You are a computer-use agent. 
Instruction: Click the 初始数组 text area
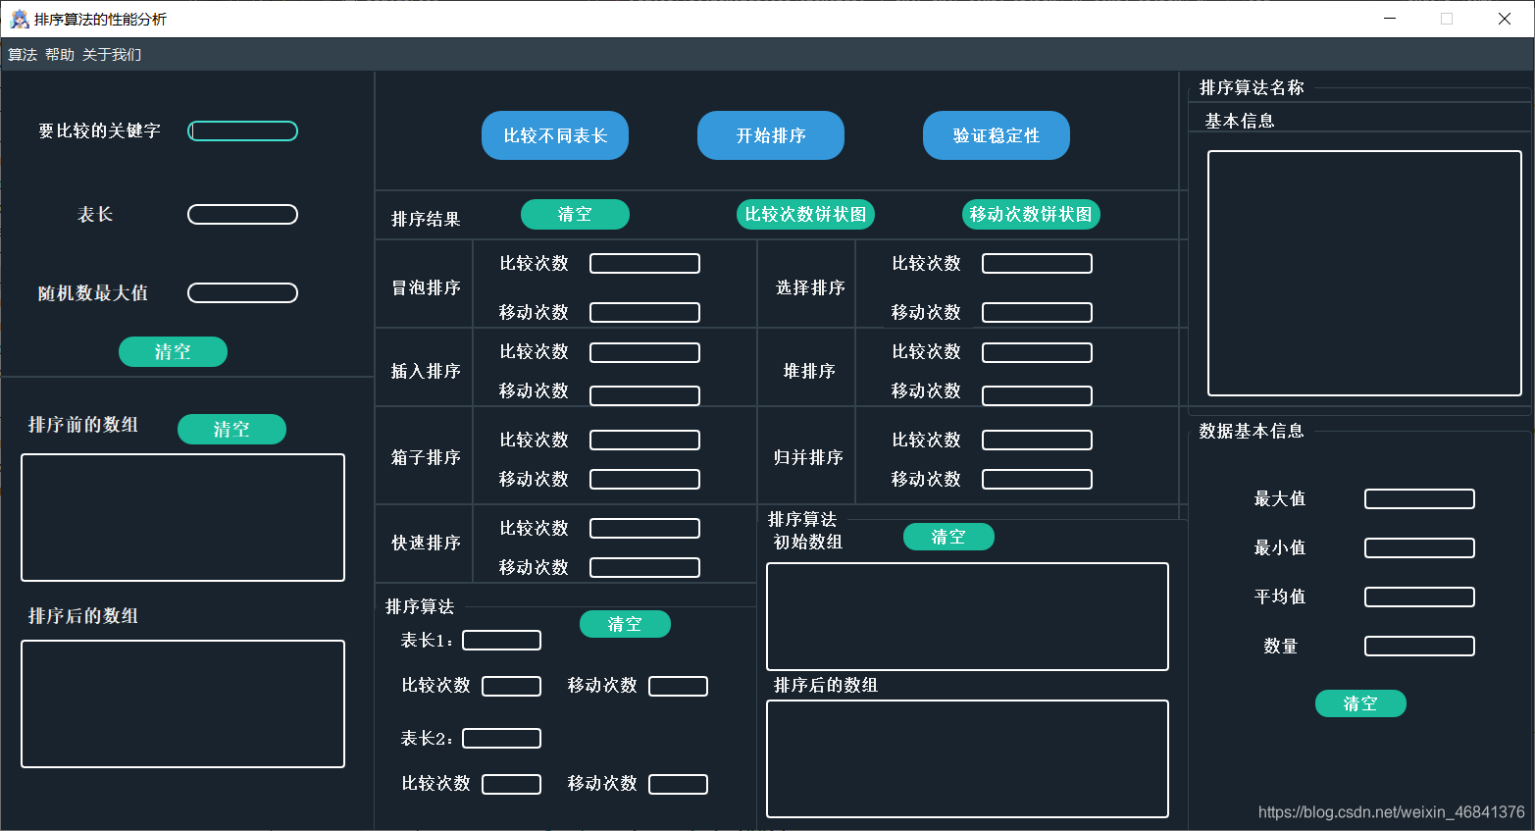(x=968, y=617)
